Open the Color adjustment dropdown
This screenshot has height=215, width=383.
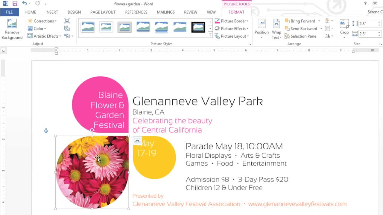click(37, 29)
